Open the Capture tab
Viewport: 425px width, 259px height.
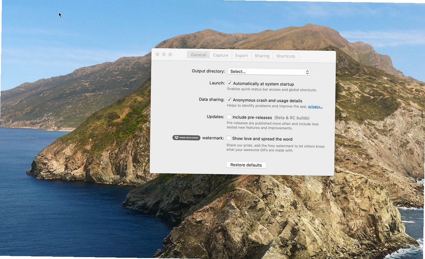pyautogui.click(x=221, y=55)
